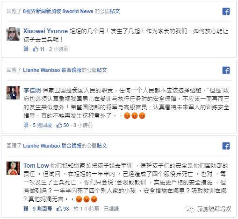Click thumbs-up icon with 11 likes
The width and height of the screenshot is (238, 219).
coord(36,49)
